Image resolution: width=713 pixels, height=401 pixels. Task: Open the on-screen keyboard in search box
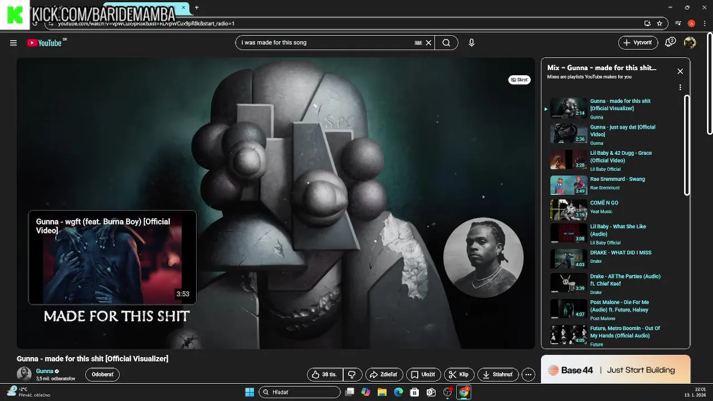coord(418,43)
